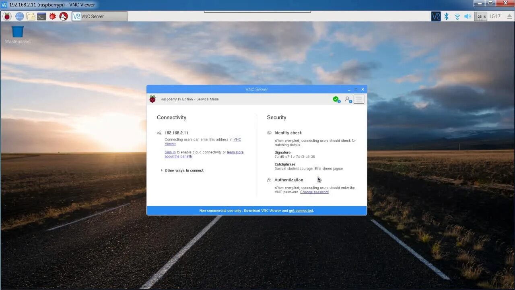Image resolution: width=515 pixels, height=290 pixels.
Task: Click the eject icon in panel
Action: coord(509,17)
